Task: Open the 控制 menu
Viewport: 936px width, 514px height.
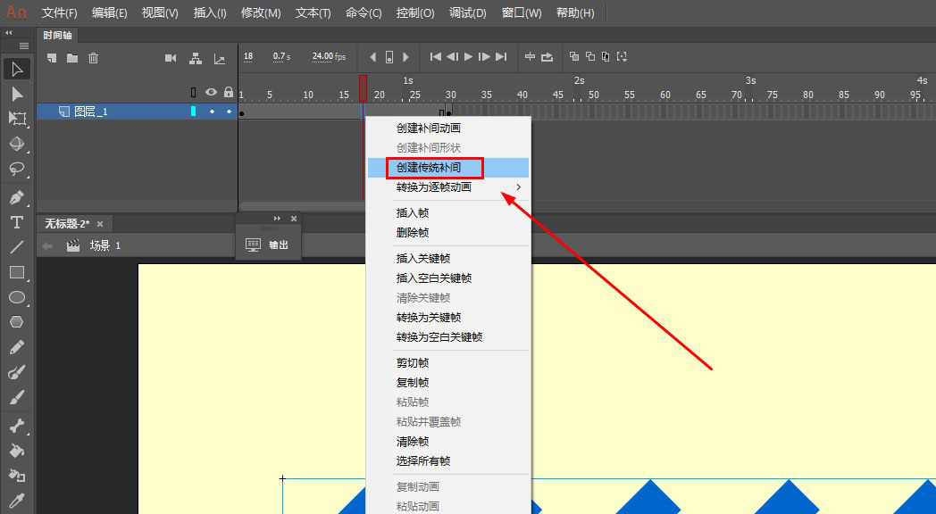Action: coord(414,12)
